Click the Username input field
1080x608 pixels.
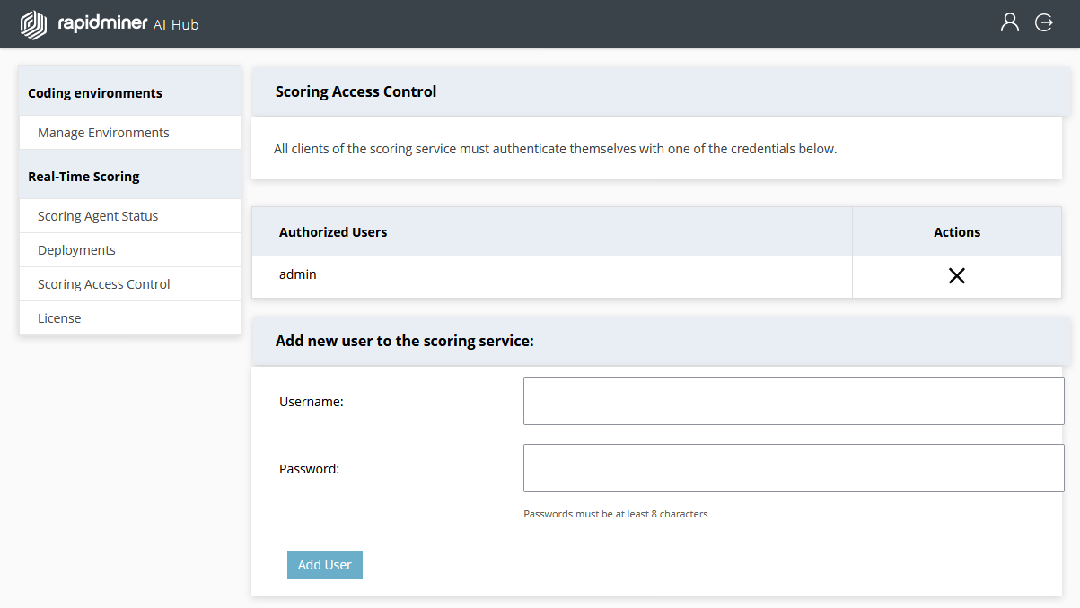coord(793,400)
